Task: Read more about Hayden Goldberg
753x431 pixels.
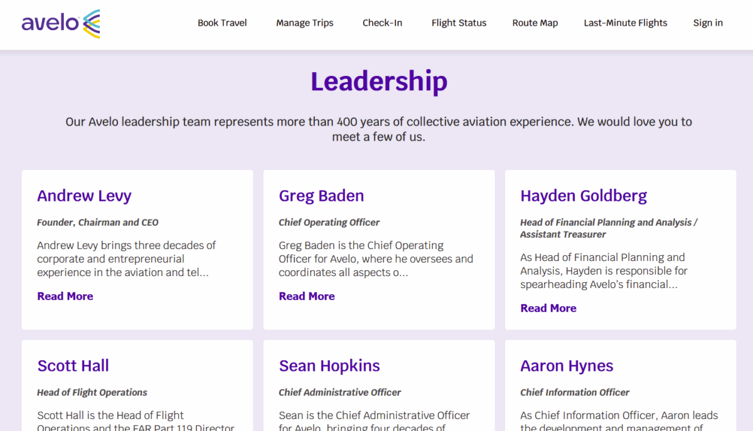Action: click(x=548, y=308)
